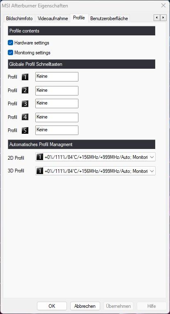
Task: Uncheck Hardware settings checkbox
Action: click(10, 43)
